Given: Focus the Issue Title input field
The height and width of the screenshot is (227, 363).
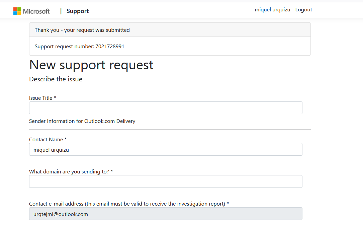Looking at the screenshot, I should (166, 108).
